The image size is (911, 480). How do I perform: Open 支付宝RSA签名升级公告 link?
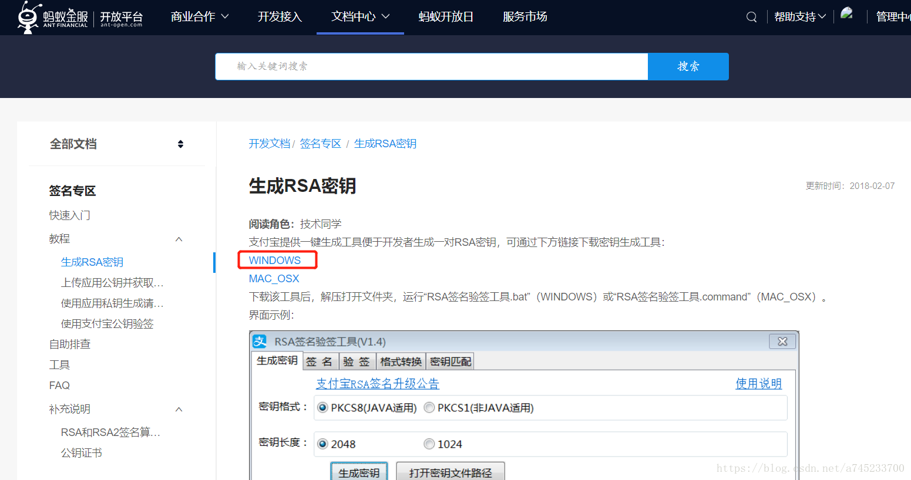378,383
